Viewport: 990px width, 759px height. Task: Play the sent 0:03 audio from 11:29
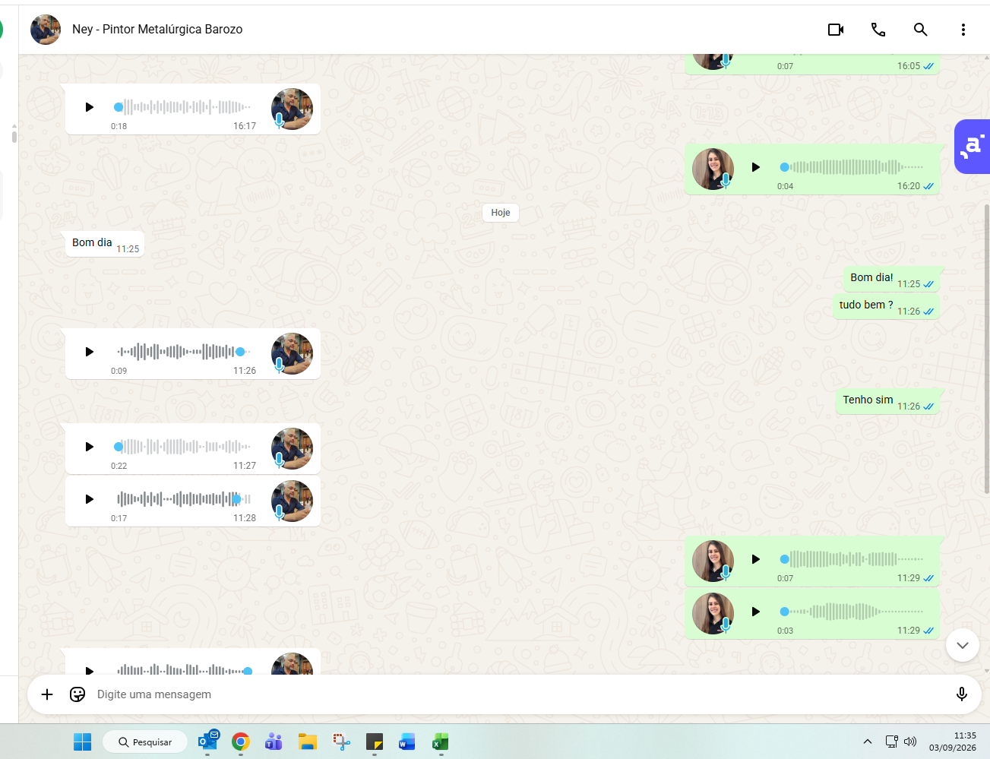point(755,612)
